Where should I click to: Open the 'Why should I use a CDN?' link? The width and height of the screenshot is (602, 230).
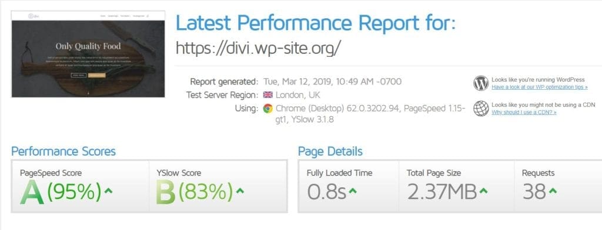524,112
